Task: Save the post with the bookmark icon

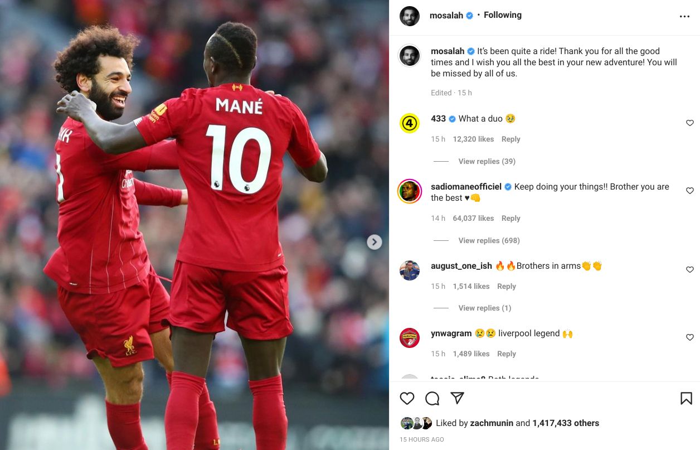Action: click(686, 398)
